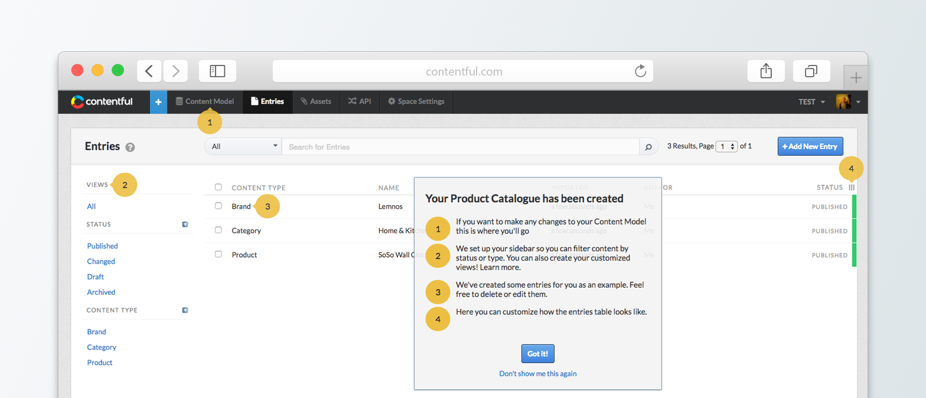Click Add New Entry button
Screen dimensions: 926x398
(x=811, y=146)
